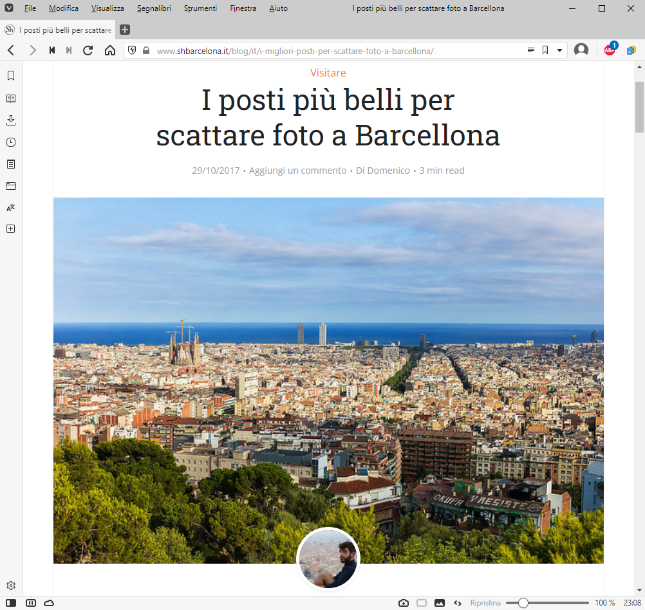The height and width of the screenshot is (610, 645).
Task: Open the Strumenti menu
Action: [200, 8]
